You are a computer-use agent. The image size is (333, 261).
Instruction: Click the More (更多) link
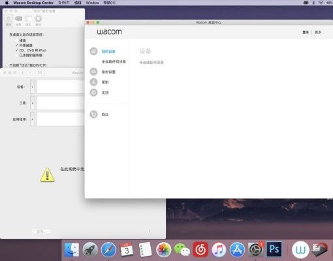(x=318, y=32)
